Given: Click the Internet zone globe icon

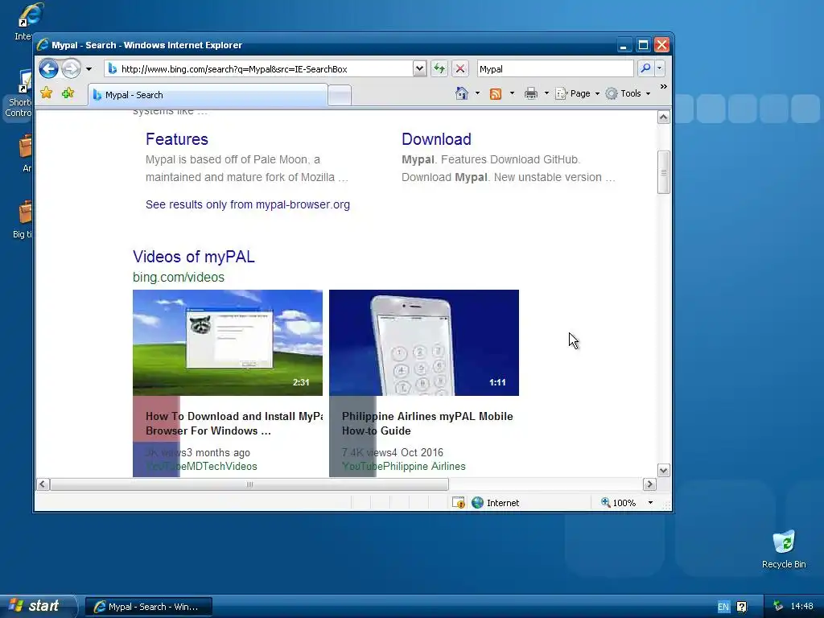Looking at the screenshot, I should tap(477, 503).
